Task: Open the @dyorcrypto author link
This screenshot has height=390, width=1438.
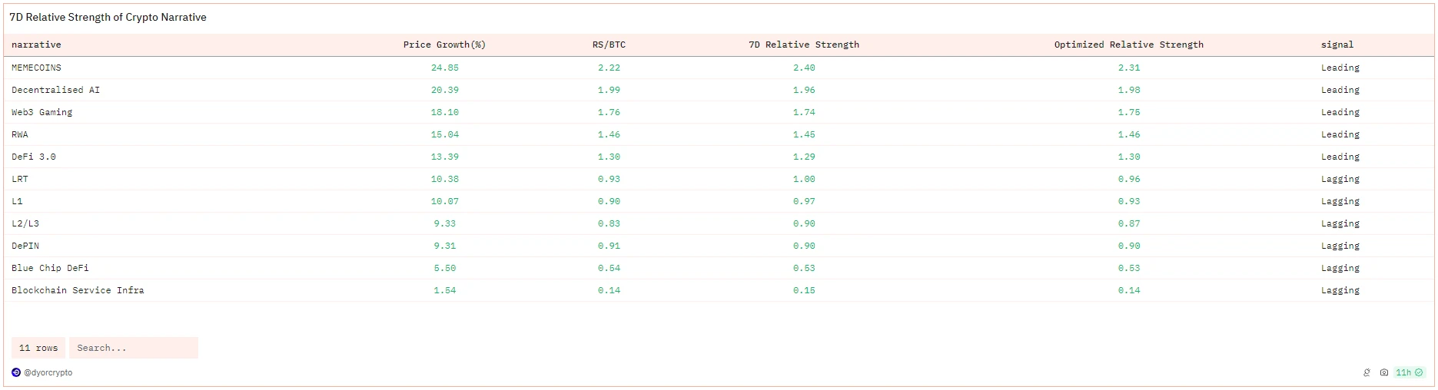Action: [48, 372]
